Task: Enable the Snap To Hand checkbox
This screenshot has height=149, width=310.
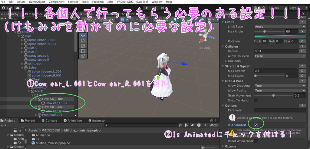Action: click(256, 100)
